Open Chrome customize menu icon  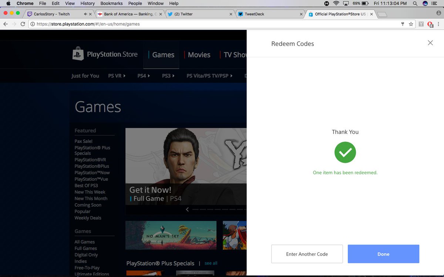[x=439, y=24]
